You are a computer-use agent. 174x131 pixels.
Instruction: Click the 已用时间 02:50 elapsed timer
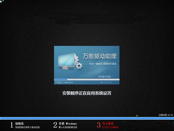pos(166,115)
